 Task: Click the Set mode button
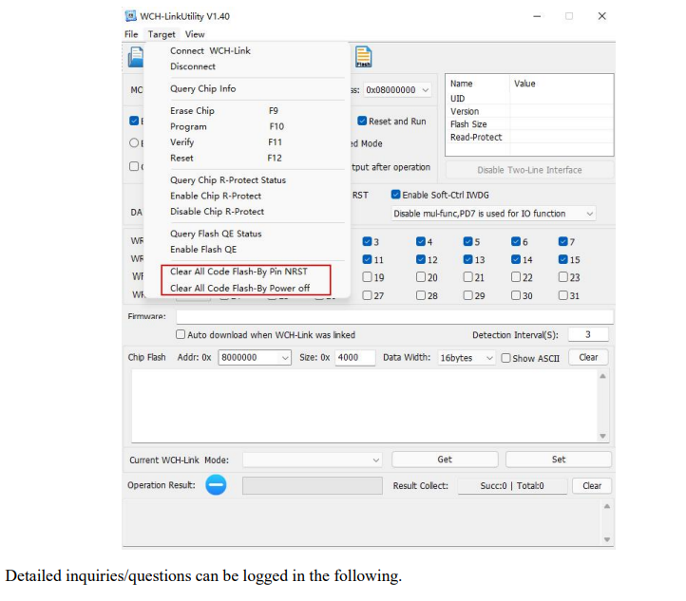(x=559, y=460)
